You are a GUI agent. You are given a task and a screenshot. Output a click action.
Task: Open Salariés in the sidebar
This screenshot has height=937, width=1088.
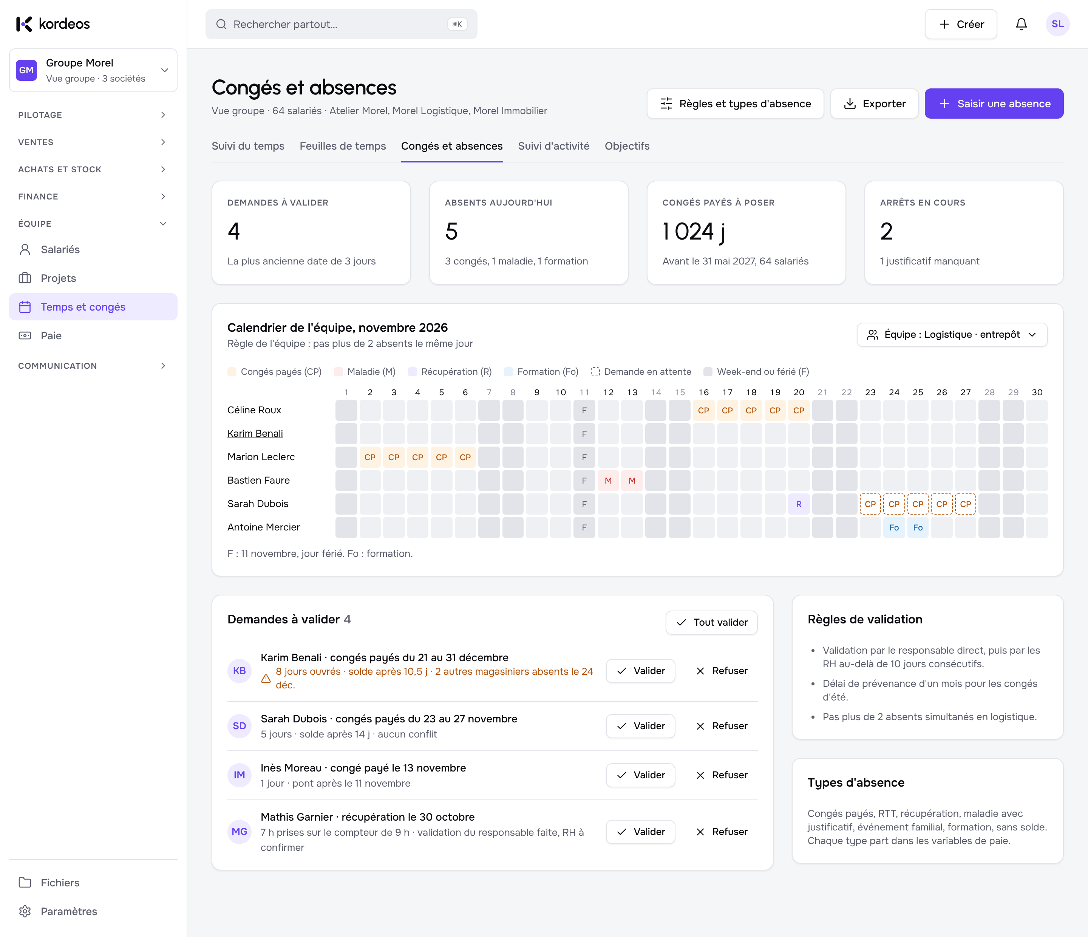coord(93,249)
